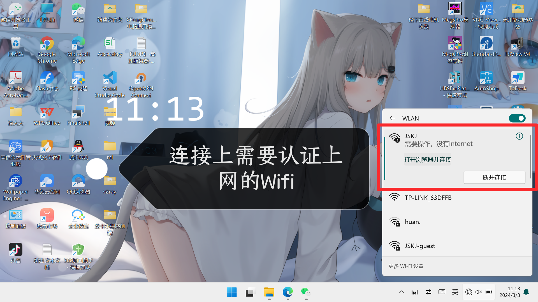Open OpenVPN Connect desktop icon
Viewport: 538px width, 302px height.
[x=141, y=84]
